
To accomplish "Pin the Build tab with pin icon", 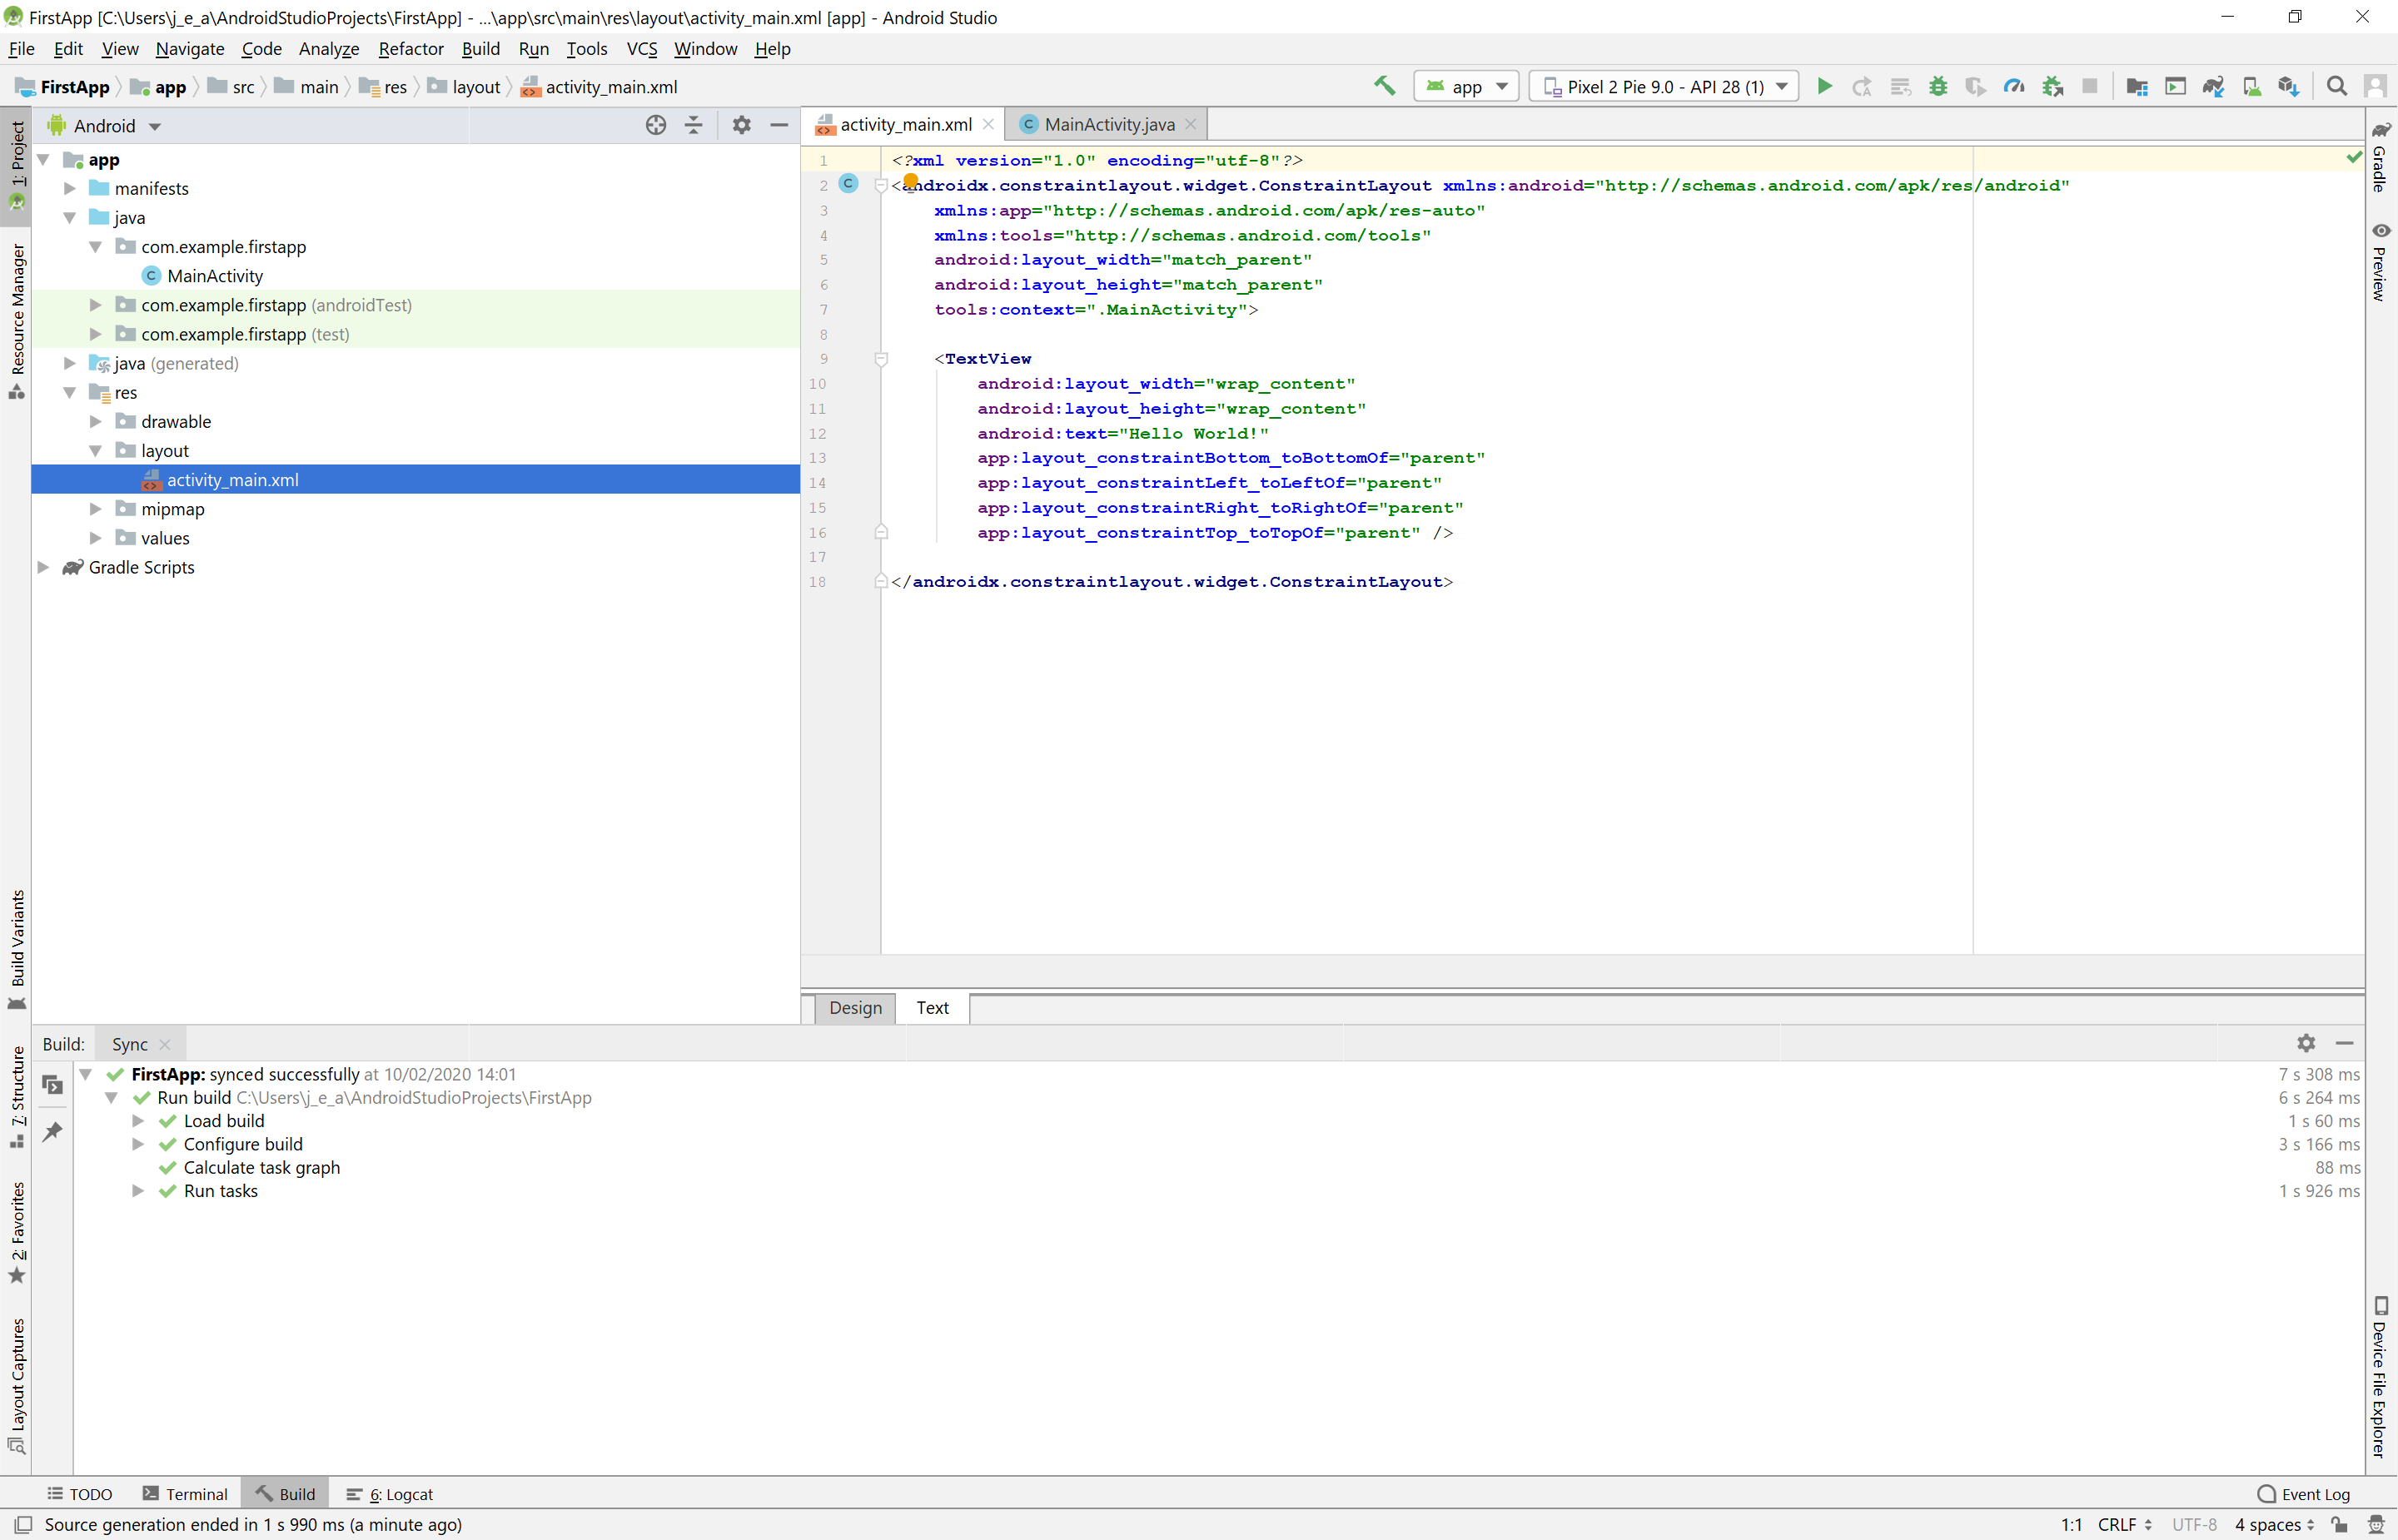I will click(x=53, y=1131).
